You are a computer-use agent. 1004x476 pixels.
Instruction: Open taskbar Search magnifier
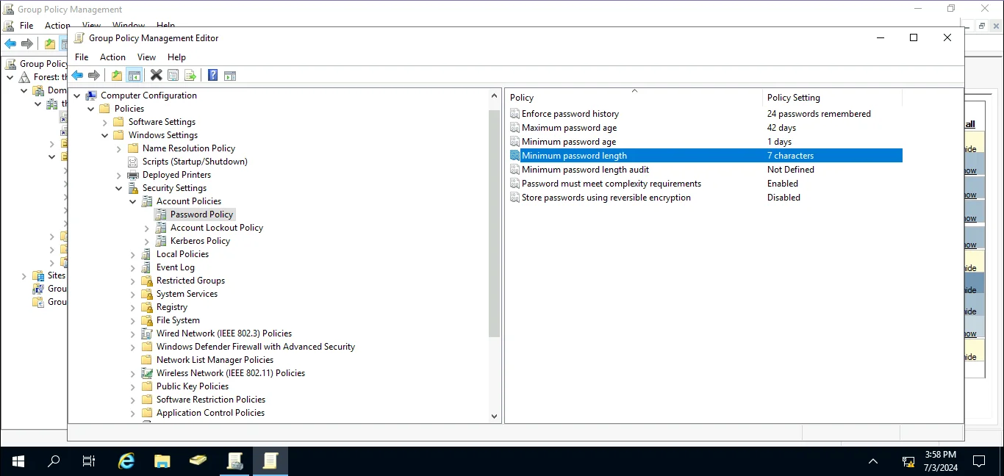tap(54, 461)
